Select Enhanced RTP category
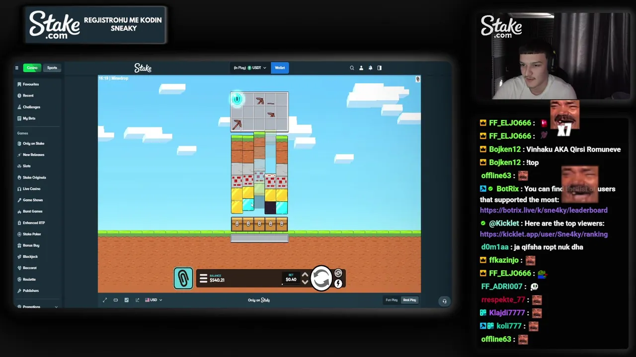Image resolution: width=636 pixels, height=357 pixels. [31, 223]
